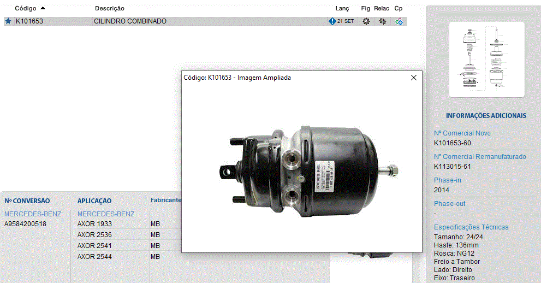
Task: Click the Descrição column header
Action: click(109, 8)
